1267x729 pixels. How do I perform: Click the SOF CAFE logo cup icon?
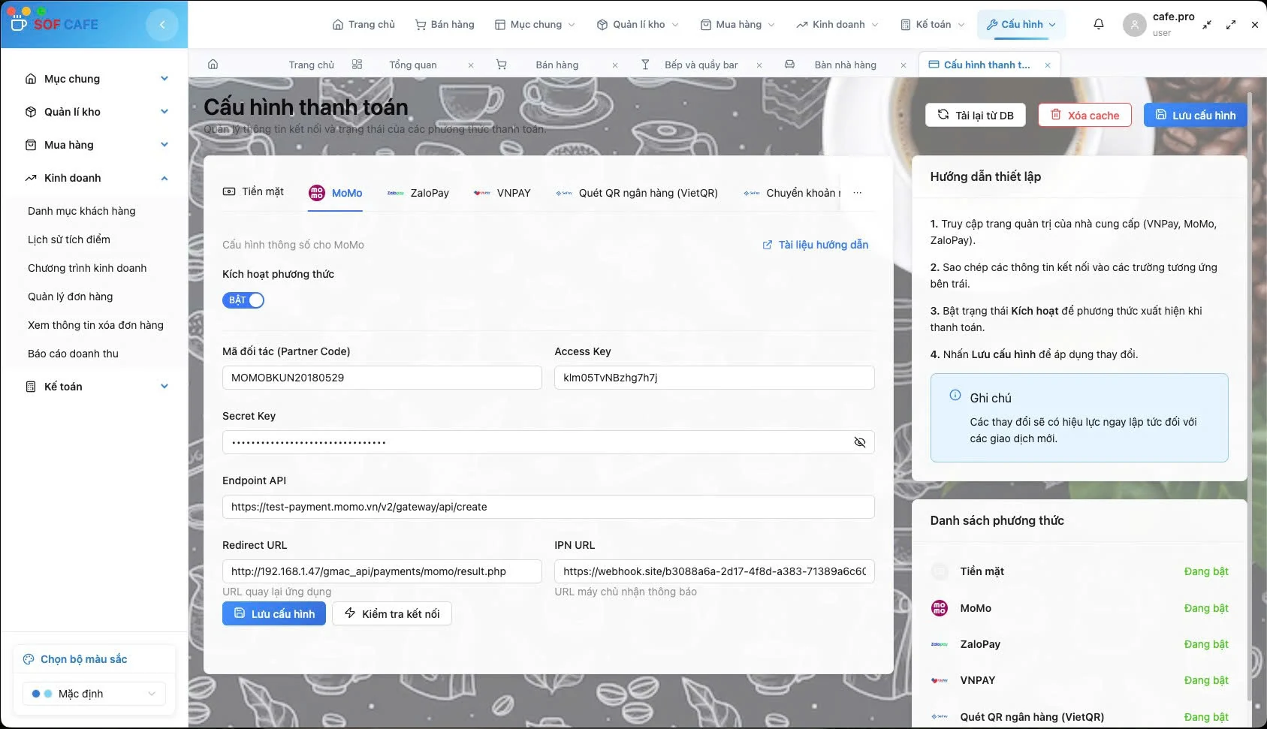click(19, 24)
